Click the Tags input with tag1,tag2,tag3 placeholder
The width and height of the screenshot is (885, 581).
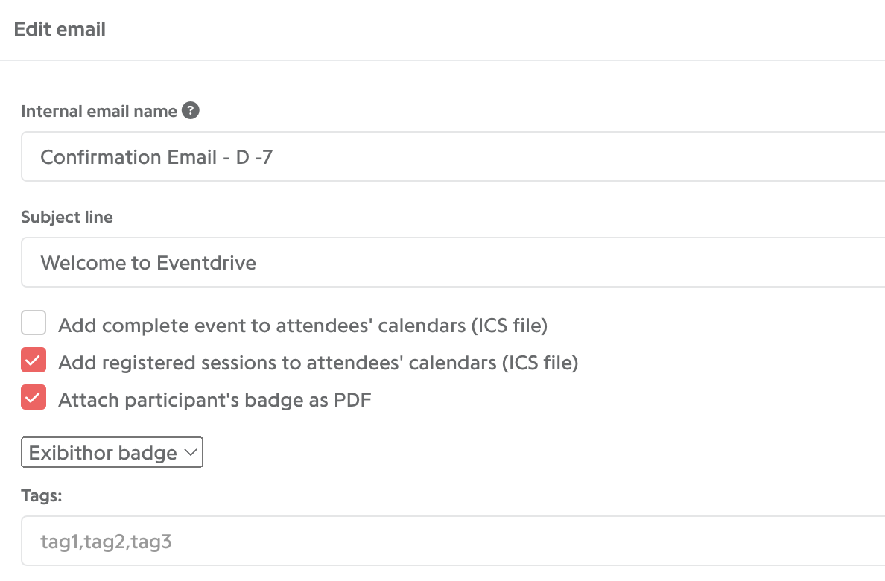point(453,541)
